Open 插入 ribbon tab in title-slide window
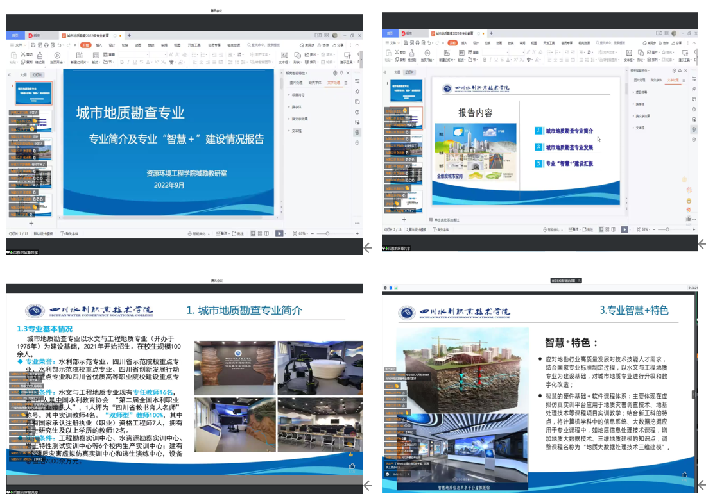The width and height of the screenshot is (706, 503). point(99,45)
